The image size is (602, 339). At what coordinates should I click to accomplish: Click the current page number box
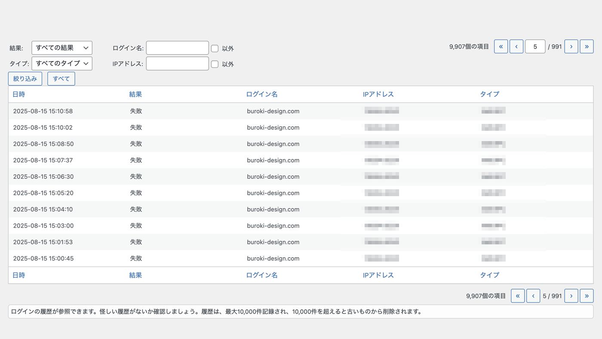coord(535,46)
